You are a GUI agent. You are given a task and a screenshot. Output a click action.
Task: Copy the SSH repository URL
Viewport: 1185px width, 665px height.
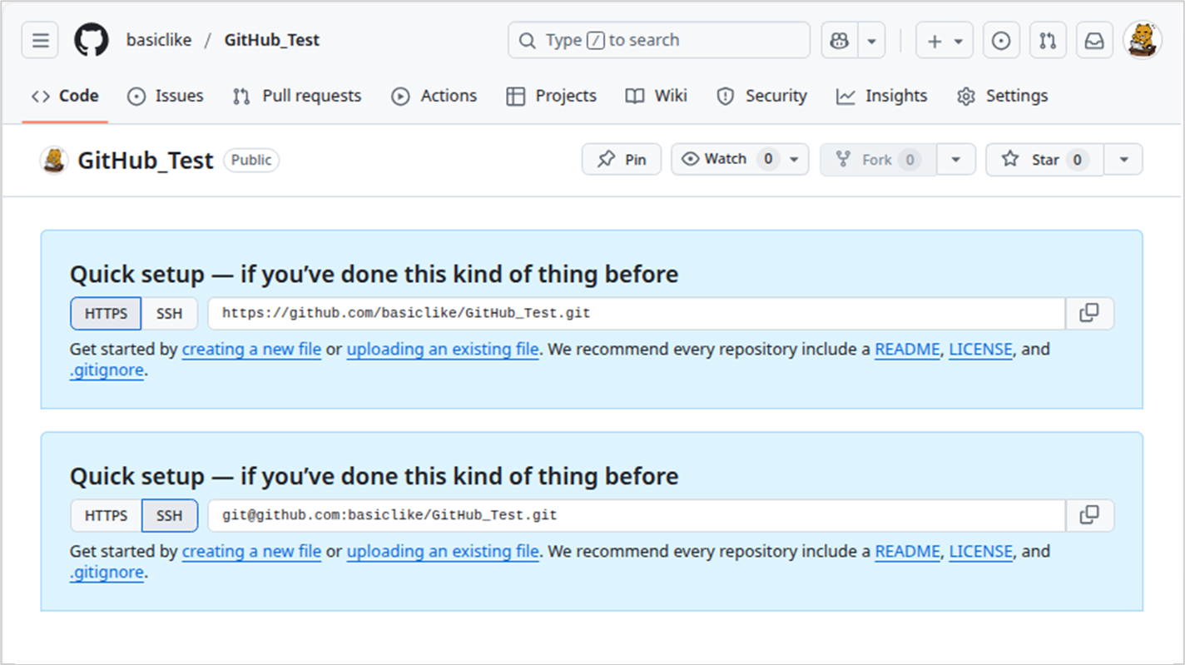1089,516
